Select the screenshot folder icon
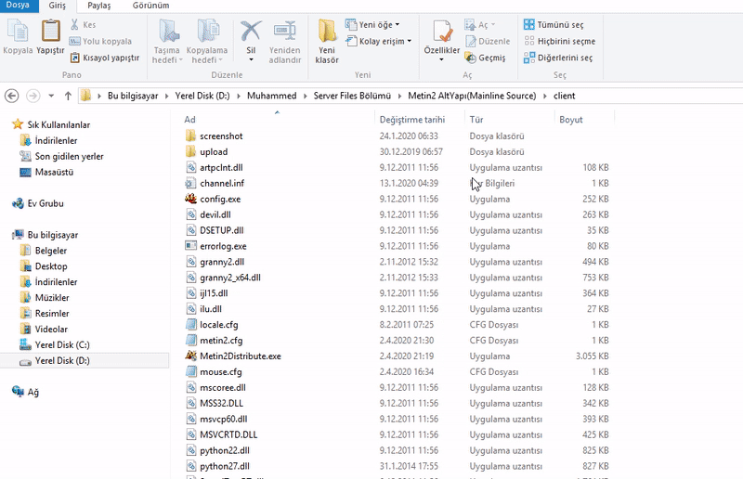This screenshot has height=479, width=743. (x=190, y=136)
